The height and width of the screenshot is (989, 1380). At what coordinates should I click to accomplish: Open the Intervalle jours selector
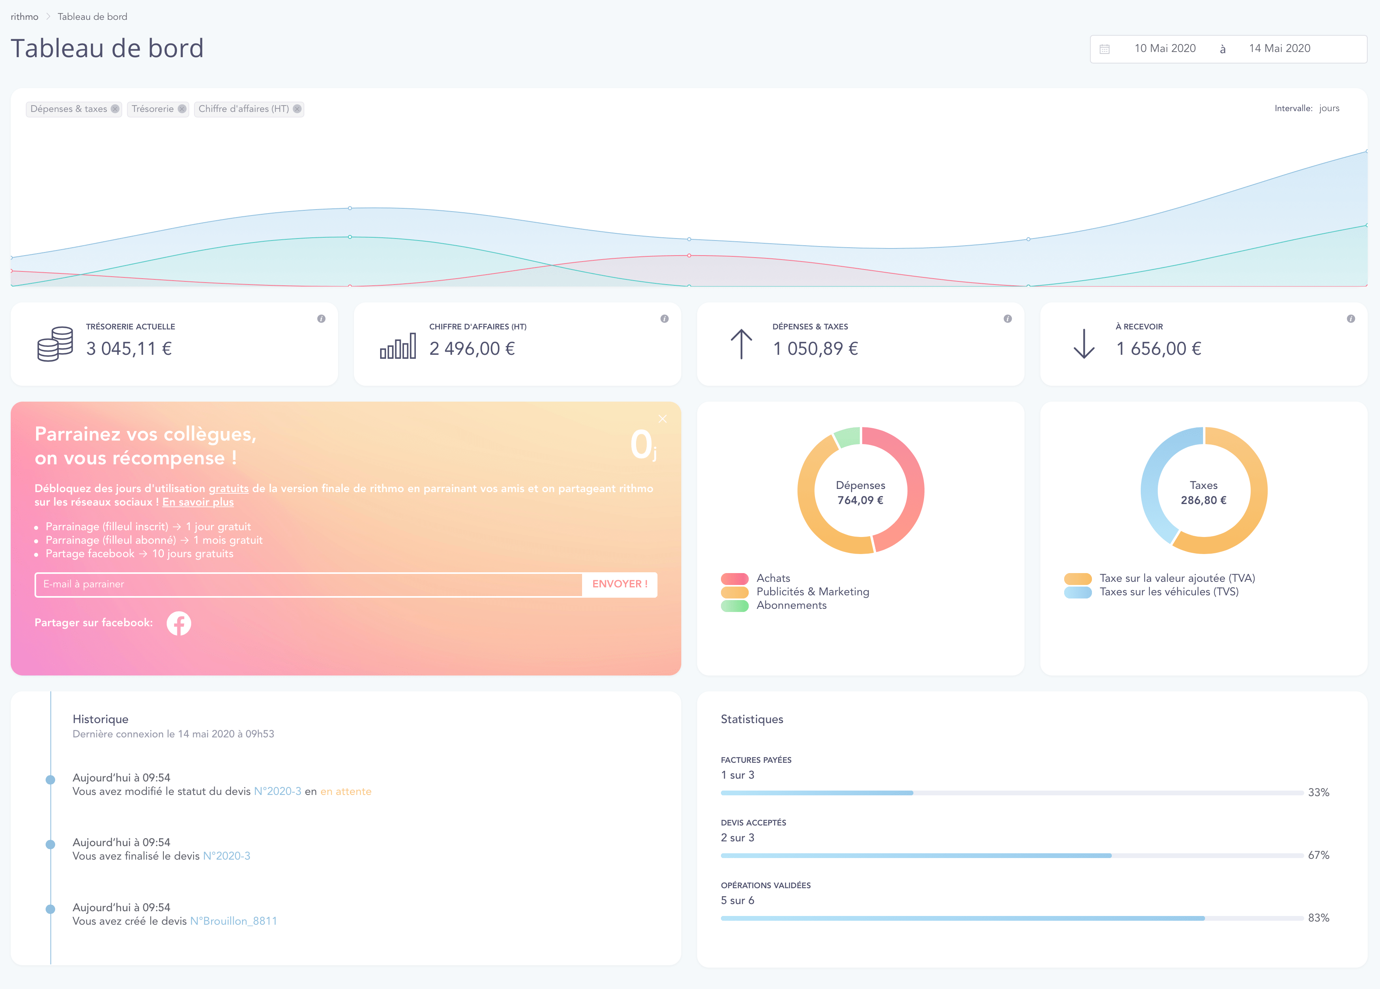[1329, 108]
